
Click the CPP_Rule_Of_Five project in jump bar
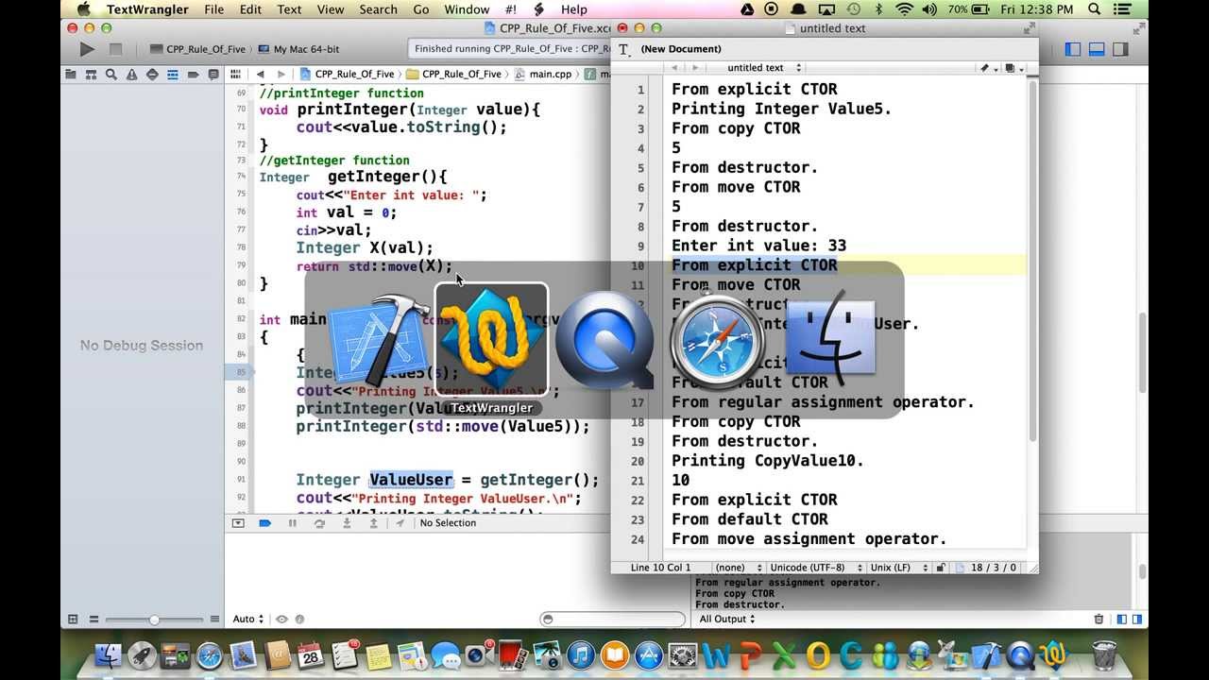[348, 74]
